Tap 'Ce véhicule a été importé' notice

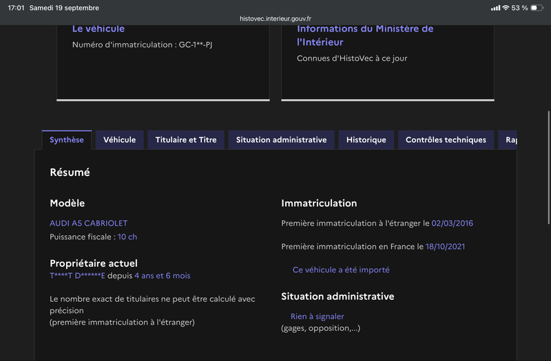[x=341, y=270]
